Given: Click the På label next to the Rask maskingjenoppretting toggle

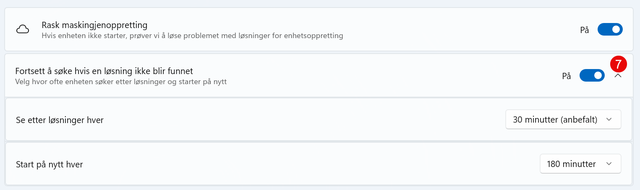Looking at the screenshot, I should (x=585, y=30).
